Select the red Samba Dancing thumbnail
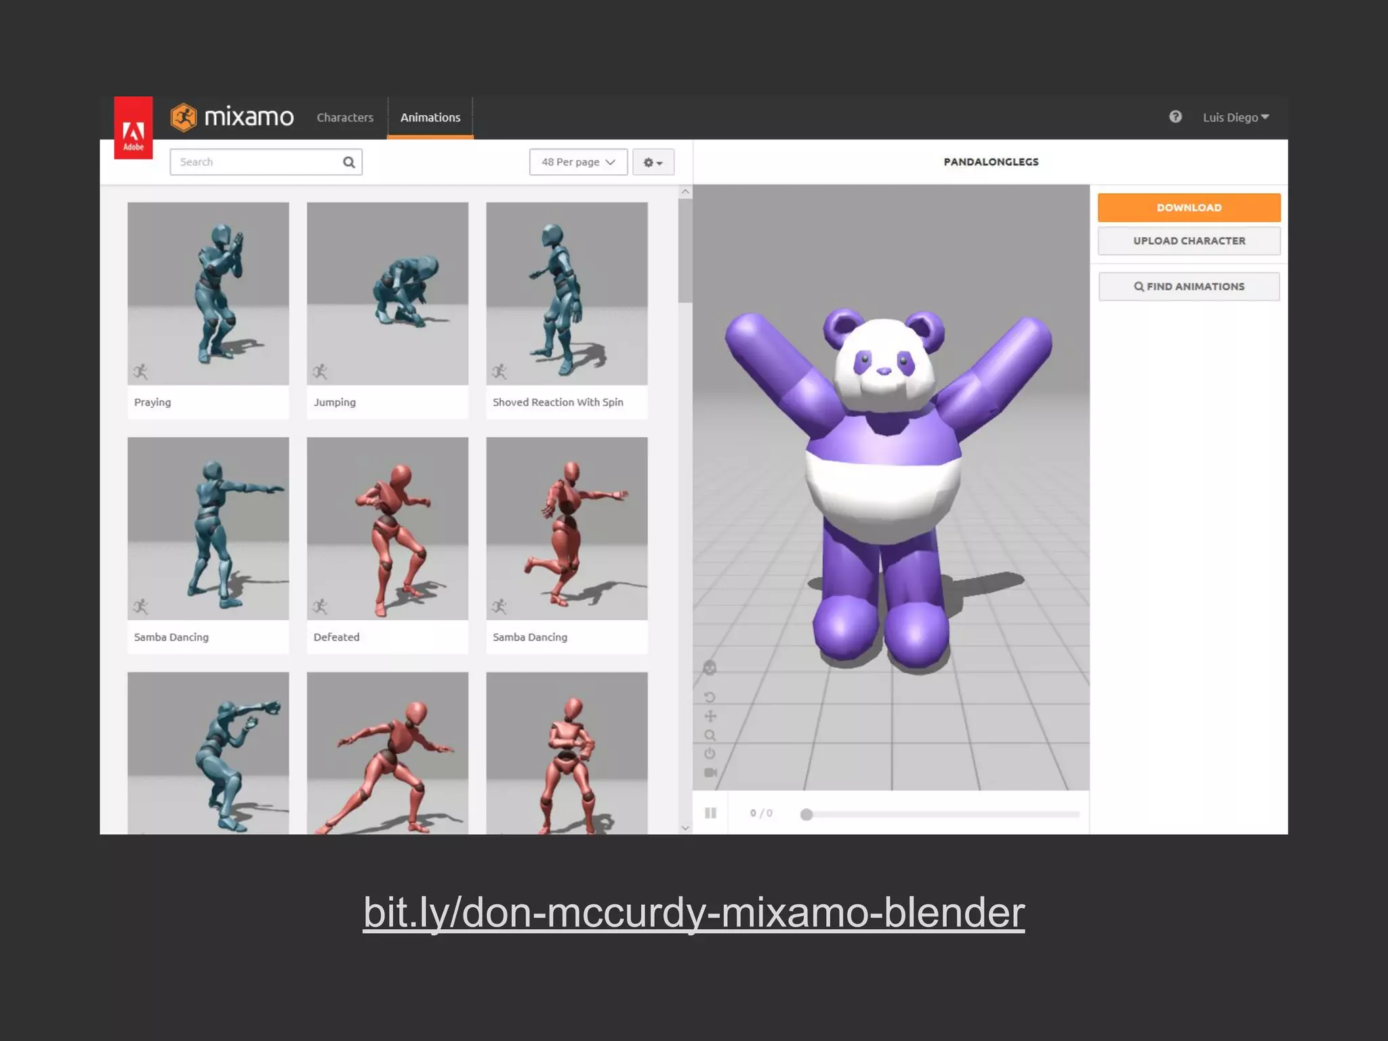The image size is (1388, 1041). 567,529
